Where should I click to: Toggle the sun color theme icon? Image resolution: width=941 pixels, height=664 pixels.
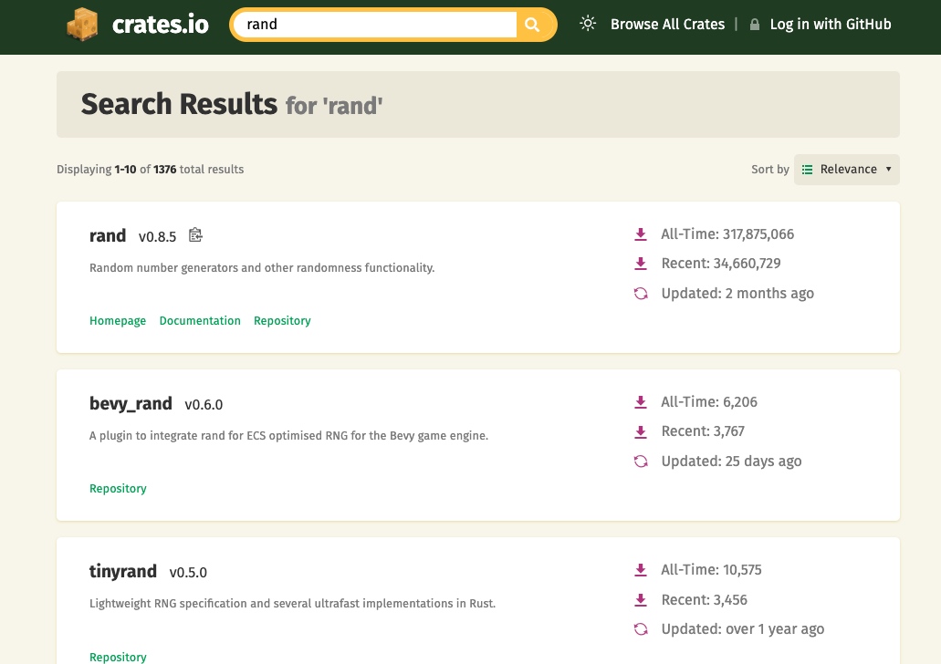coord(588,24)
